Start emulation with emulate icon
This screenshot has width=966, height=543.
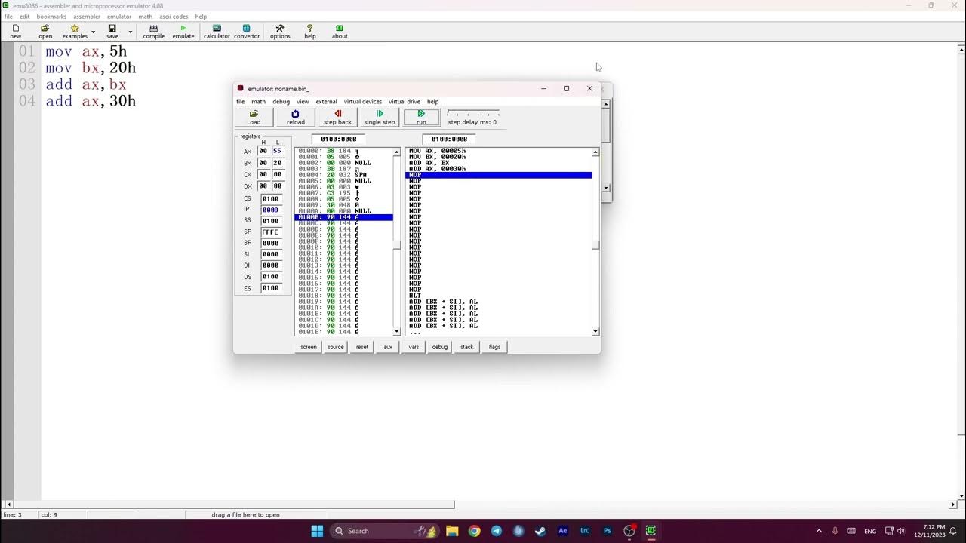tap(183, 31)
